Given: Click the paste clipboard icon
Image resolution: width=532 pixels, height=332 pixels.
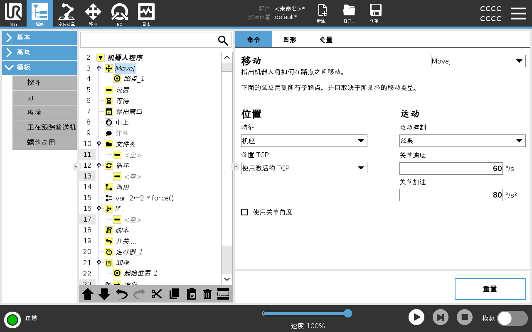Looking at the screenshot, I should click(x=191, y=294).
